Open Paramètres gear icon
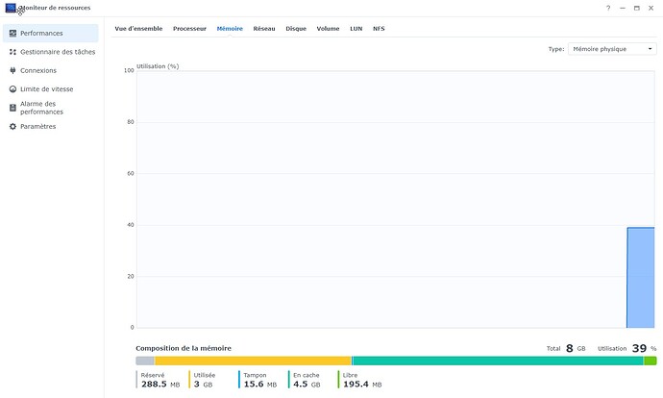663x398 pixels. coord(12,126)
